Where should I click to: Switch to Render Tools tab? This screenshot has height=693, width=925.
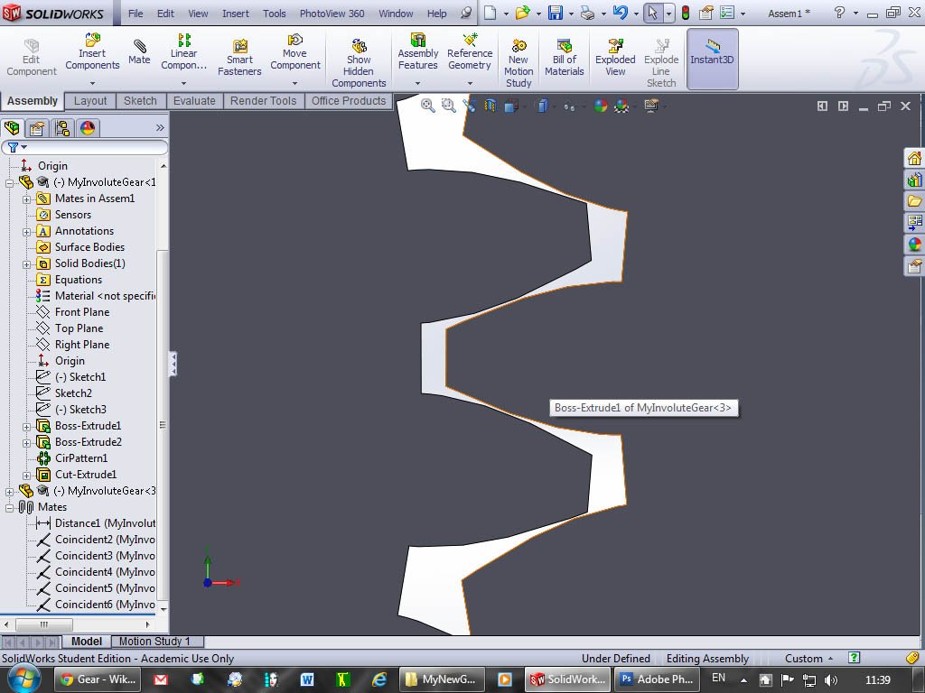(x=263, y=101)
